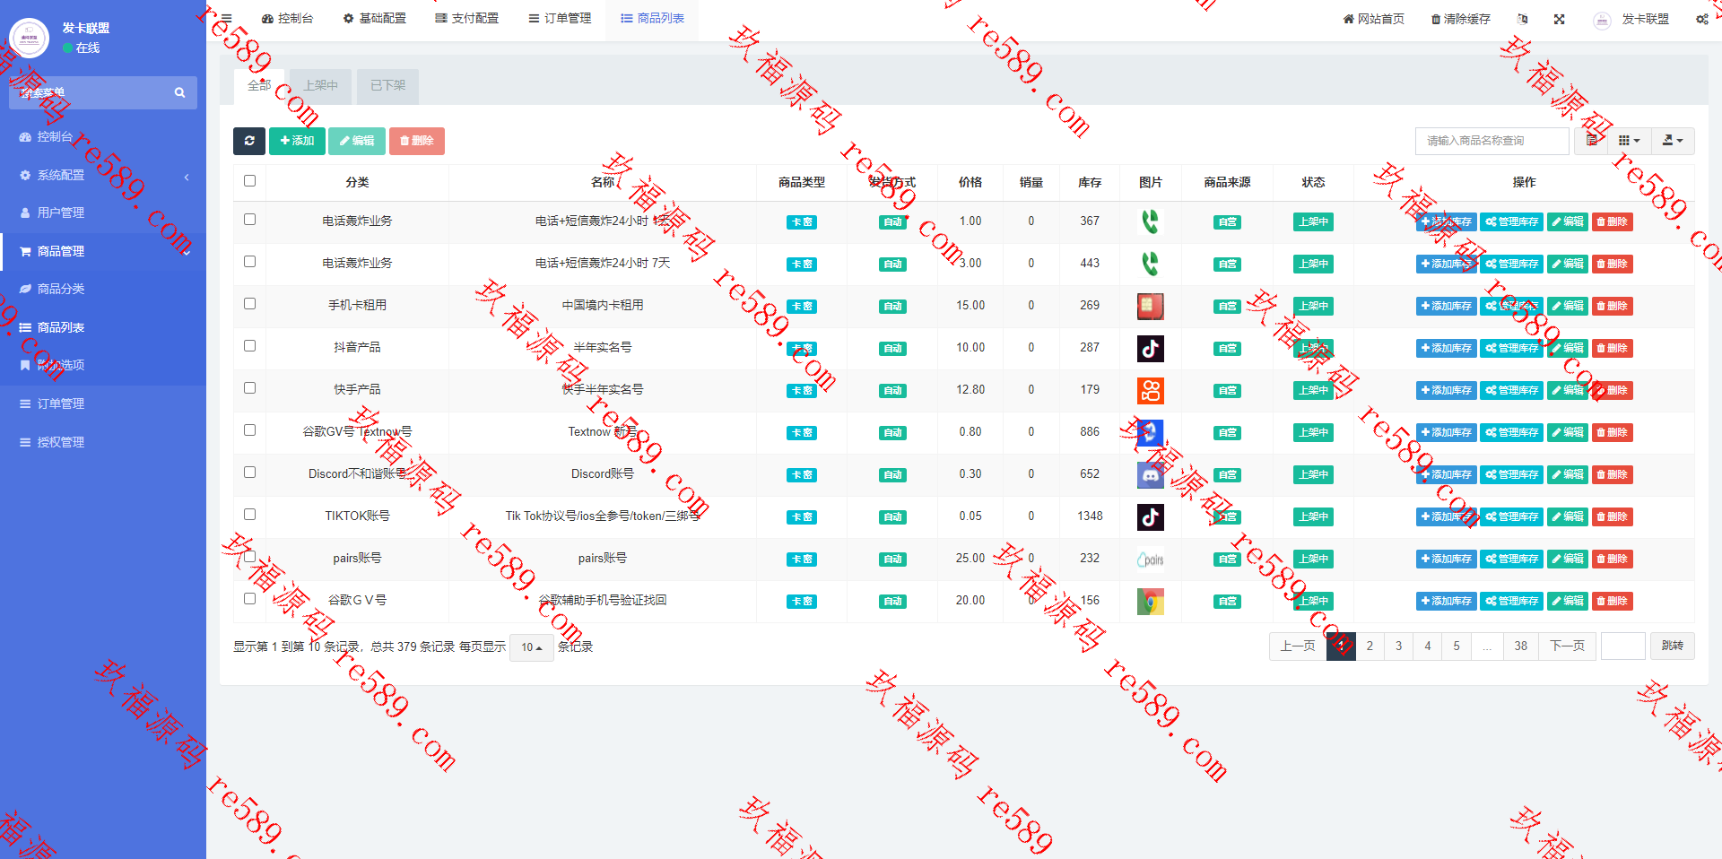Open 商品分类 in the sidebar
Screen dimensions: 1722x859
point(102,289)
